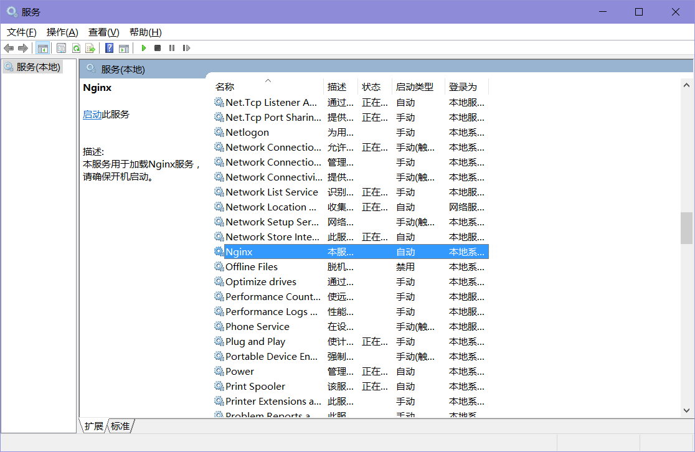Viewport: 695px width, 452px height.
Task: Click 网络服... logon value for Network Location
Action: [466, 207]
